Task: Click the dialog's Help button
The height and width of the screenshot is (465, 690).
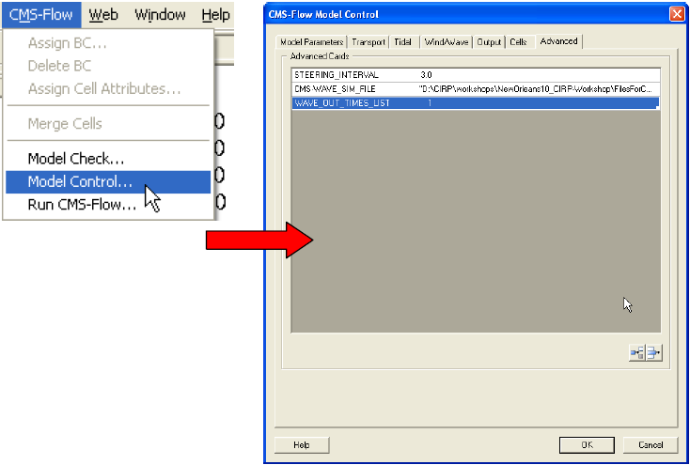Action: [302, 445]
